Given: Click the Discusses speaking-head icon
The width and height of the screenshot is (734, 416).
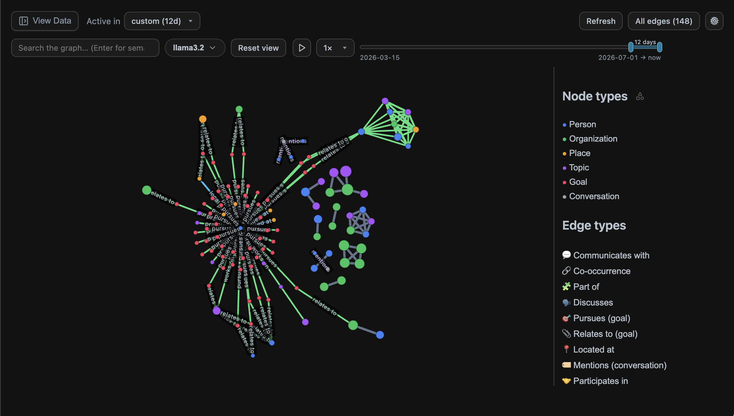Looking at the screenshot, I should [x=566, y=303].
